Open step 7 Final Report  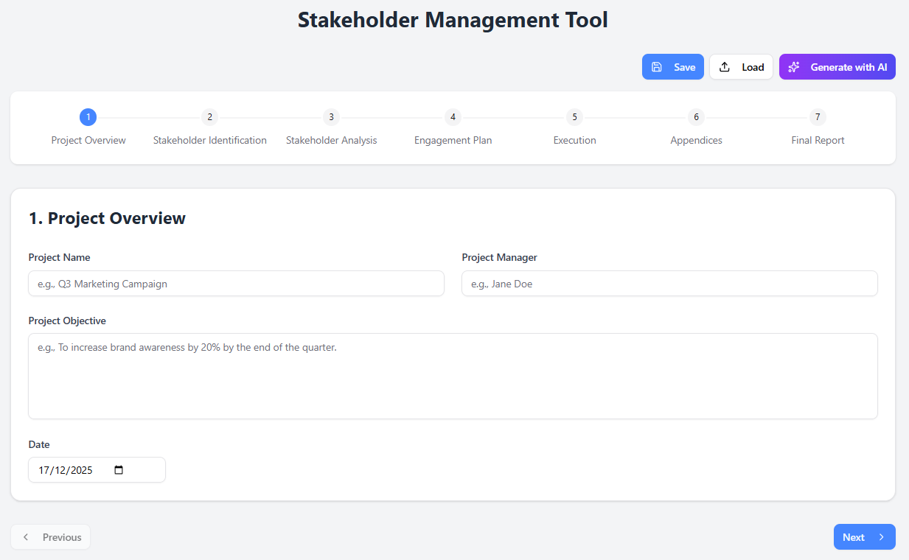(818, 117)
